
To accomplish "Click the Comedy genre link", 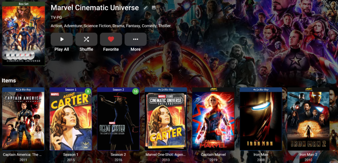I will click(149, 26).
